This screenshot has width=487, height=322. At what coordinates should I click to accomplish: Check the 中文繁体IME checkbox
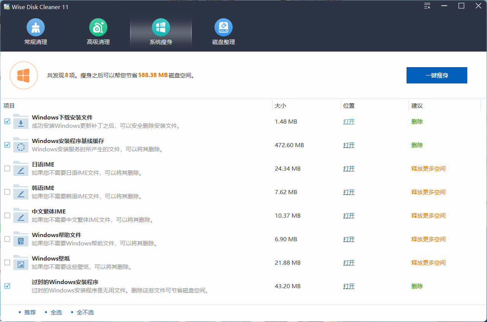pos(7,215)
